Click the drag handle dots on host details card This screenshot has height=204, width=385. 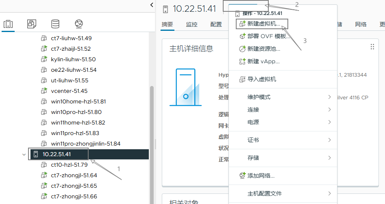click(x=372, y=47)
